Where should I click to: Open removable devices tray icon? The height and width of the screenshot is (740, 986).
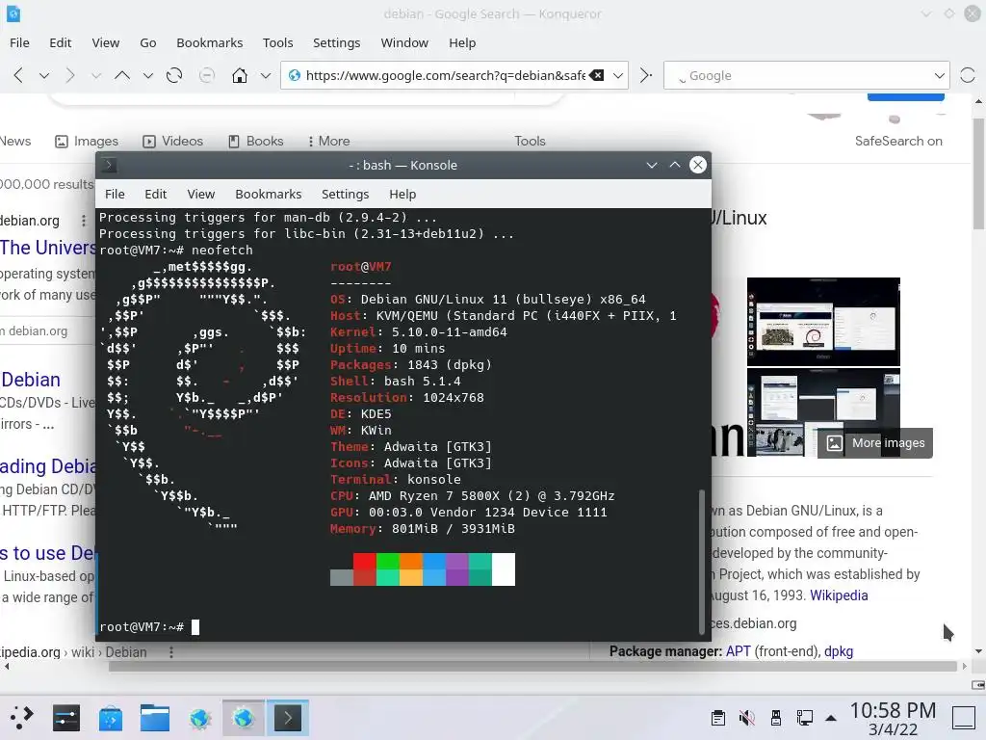click(x=776, y=718)
